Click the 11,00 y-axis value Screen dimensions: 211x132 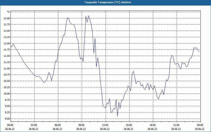7,68
